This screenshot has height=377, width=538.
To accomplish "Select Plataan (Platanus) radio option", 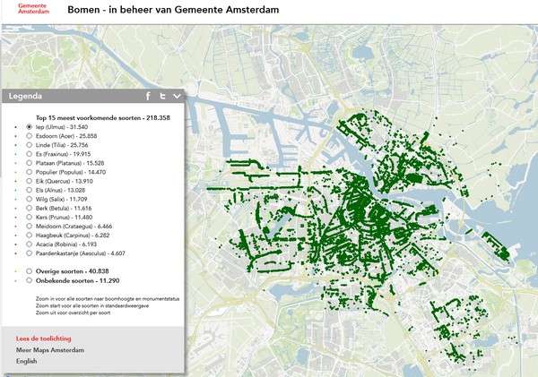I will click(29, 164).
